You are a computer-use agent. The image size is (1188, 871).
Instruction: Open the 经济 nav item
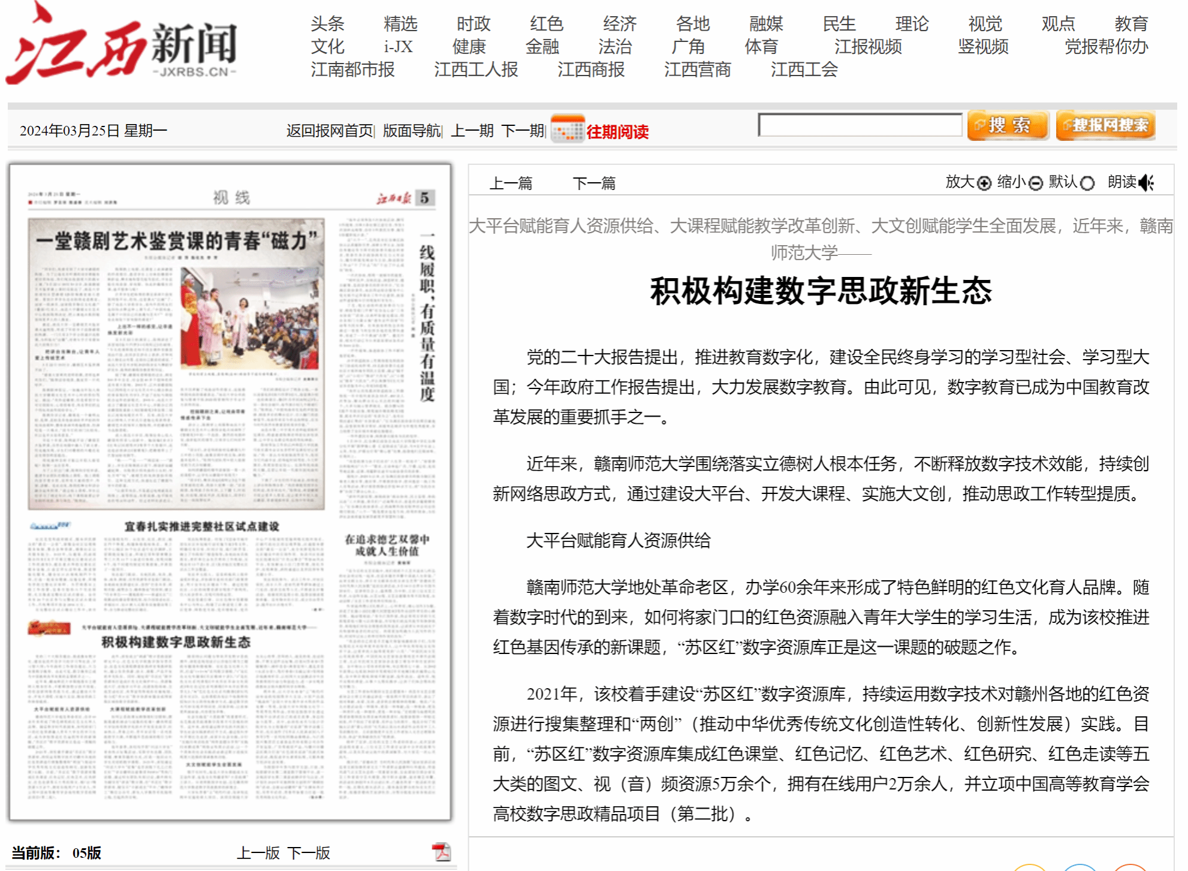pos(620,24)
